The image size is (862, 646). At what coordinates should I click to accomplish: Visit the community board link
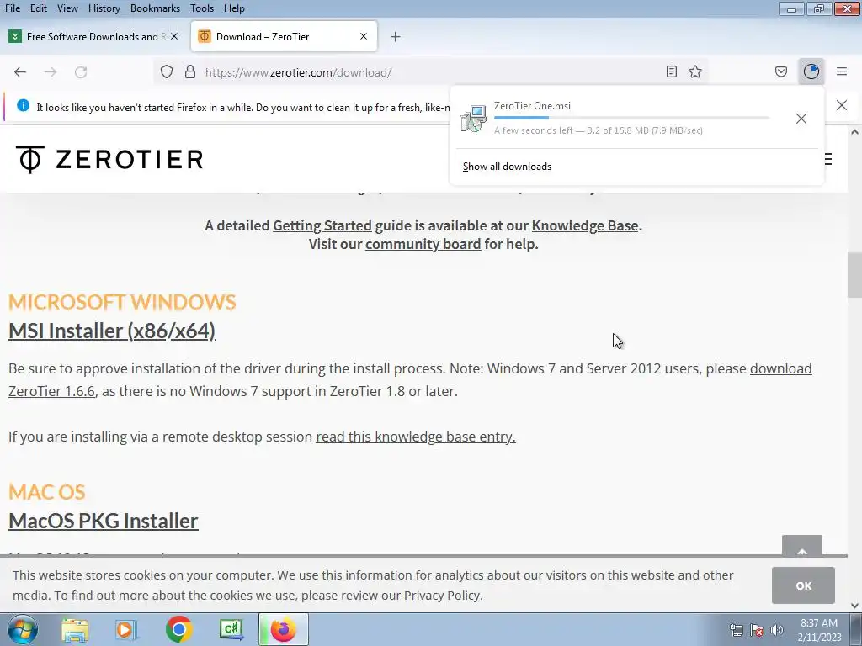point(423,244)
